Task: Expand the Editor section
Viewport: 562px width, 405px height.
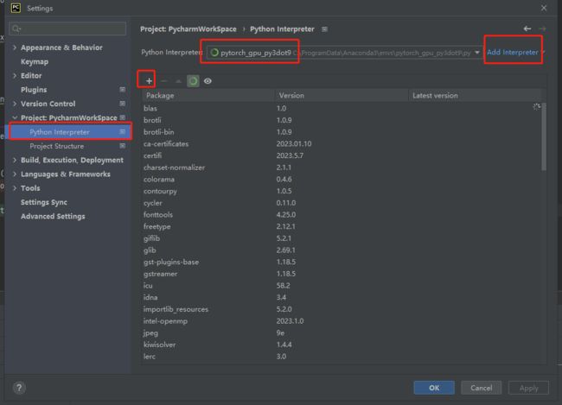Action: coord(15,75)
